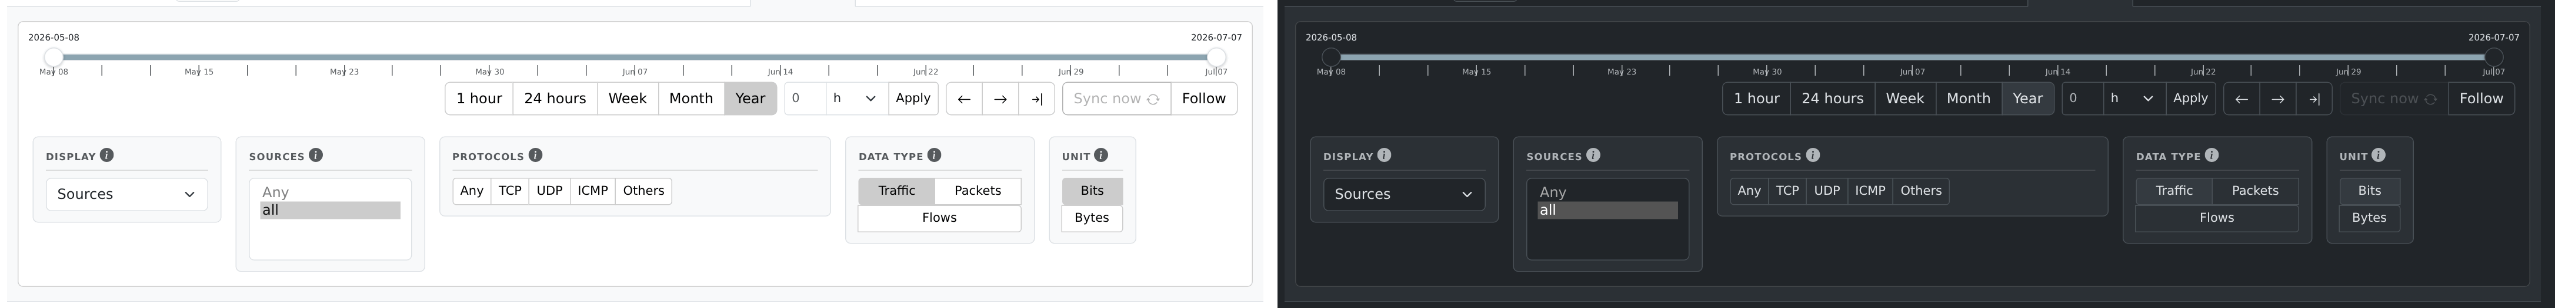Click SOURCES info icon in dark panel

pyautogui.click(x=1593, y=155)
